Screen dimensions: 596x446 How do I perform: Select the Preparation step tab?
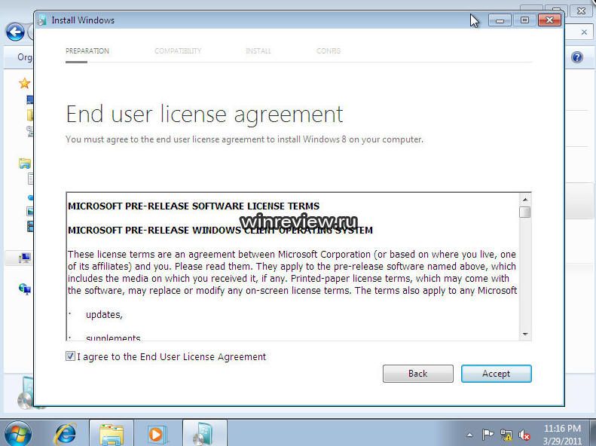pyautogui.click(x=87, y=51)
